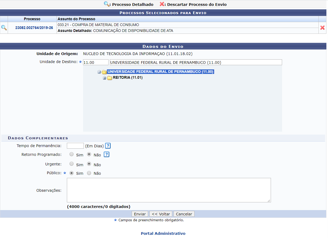Select REITORIA (11.01) in unit tree
Screen dimensions: 328x238
coord(128,78)
